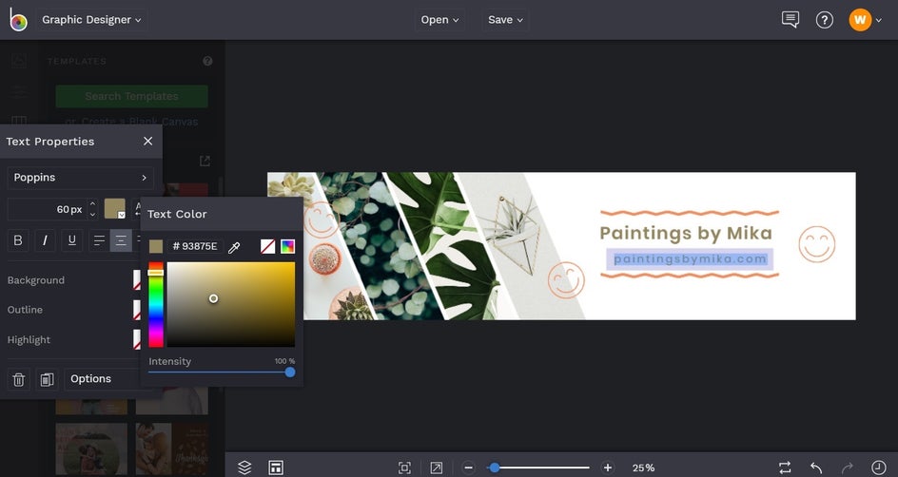This screenshot has height=477, width=898.
Task: Select the paintingsbymika.com text on canvas
Action: click(690, 259)
